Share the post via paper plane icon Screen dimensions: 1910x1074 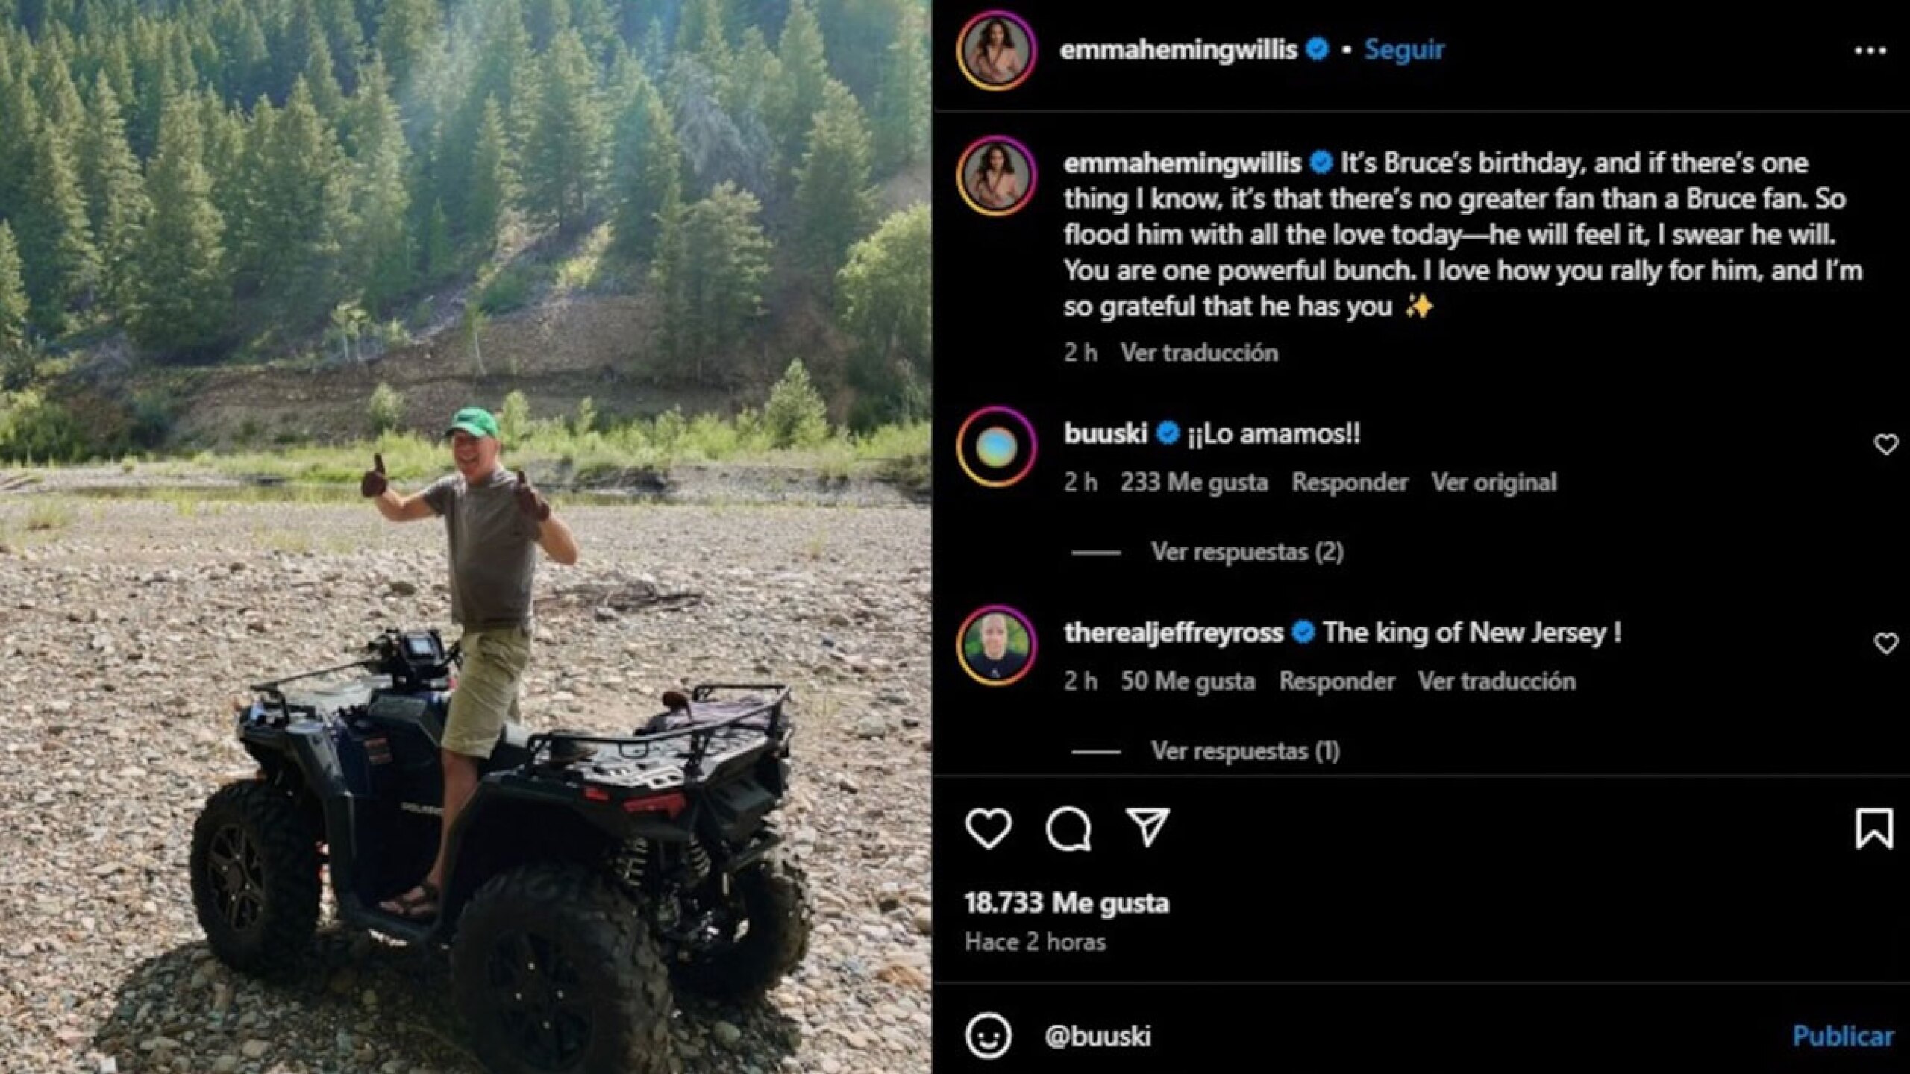tap(1147, 826)
